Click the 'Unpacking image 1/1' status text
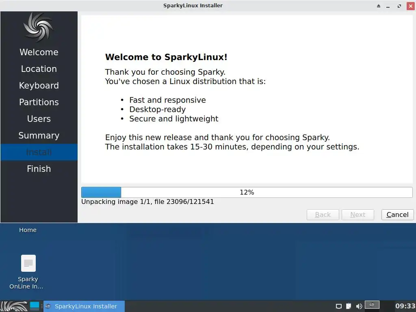 [147, 201]
